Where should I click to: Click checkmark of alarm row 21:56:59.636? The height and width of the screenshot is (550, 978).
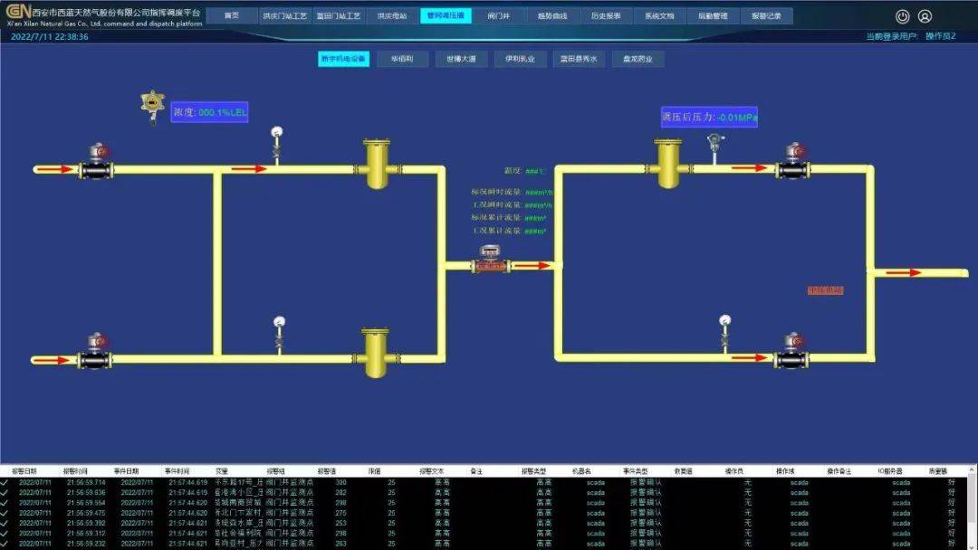tap(5, 492)
